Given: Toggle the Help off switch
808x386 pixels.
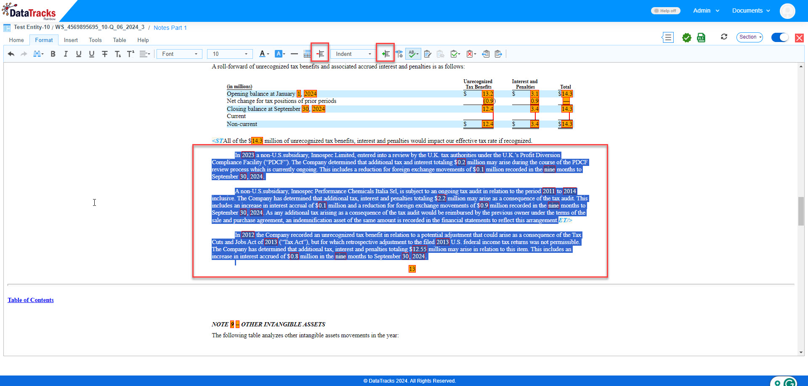Looking at the screenshot, I should pos(665,11).
